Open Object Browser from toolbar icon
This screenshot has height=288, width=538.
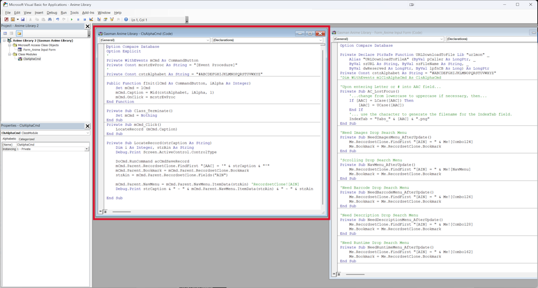(x=112, y=19)
